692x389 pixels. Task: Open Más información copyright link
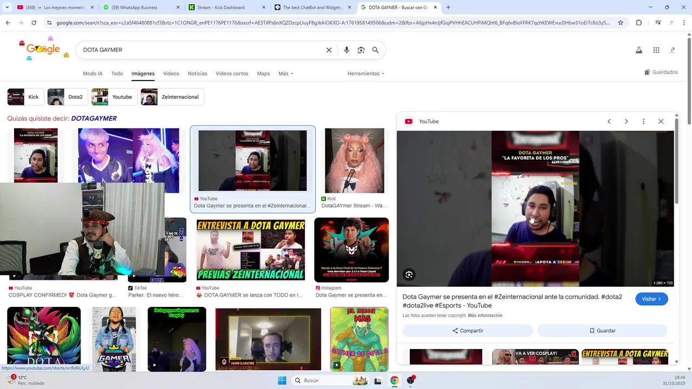(485, 316)
